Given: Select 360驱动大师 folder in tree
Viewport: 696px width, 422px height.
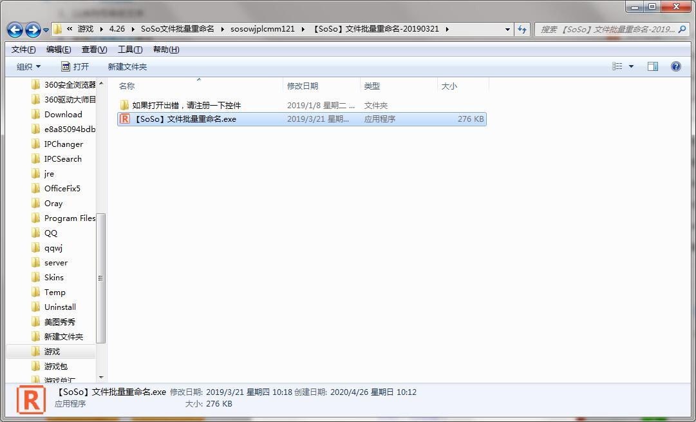Looking at the screenshot, I should tap(63, 99).
